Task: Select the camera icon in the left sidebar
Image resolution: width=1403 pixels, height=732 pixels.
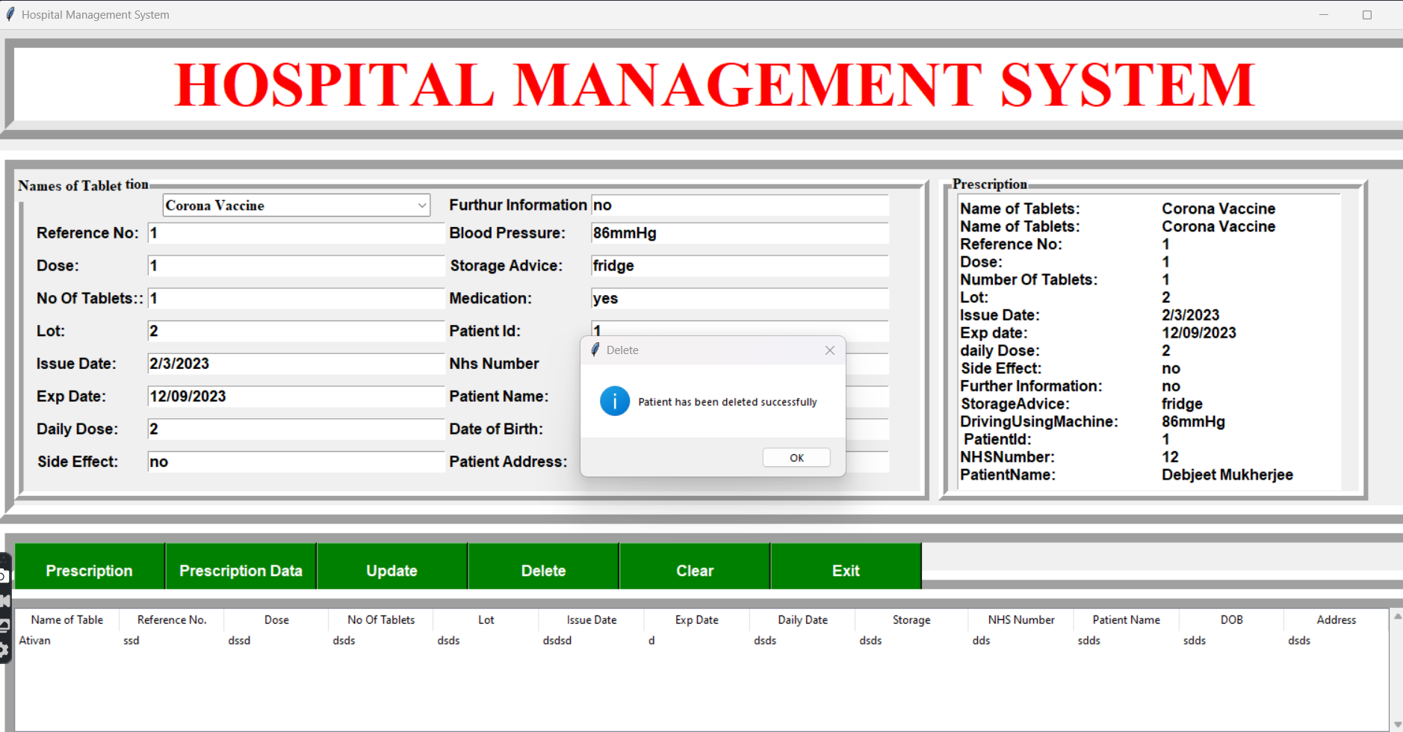Action: (4, 575)
